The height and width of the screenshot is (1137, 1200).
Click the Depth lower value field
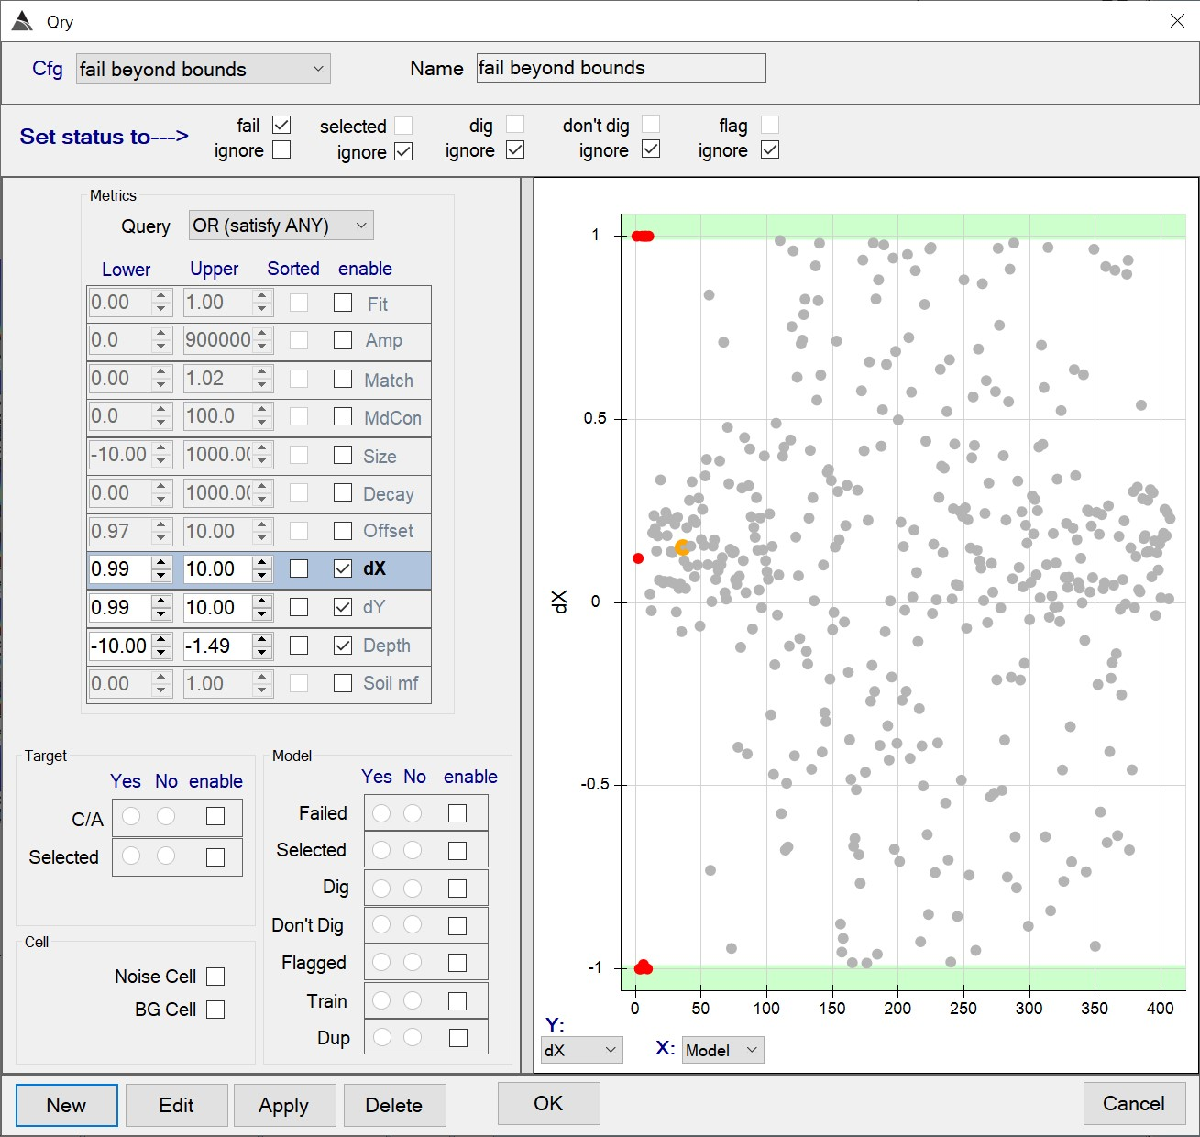[120, 646]
